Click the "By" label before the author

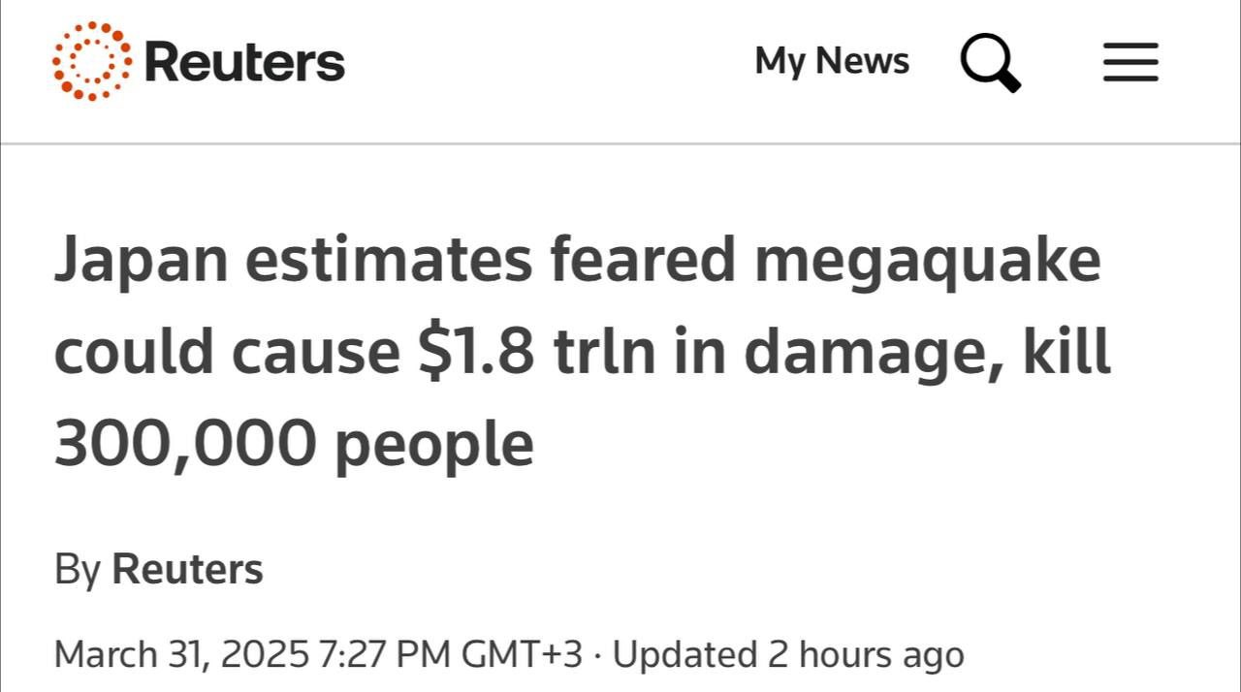77,569
